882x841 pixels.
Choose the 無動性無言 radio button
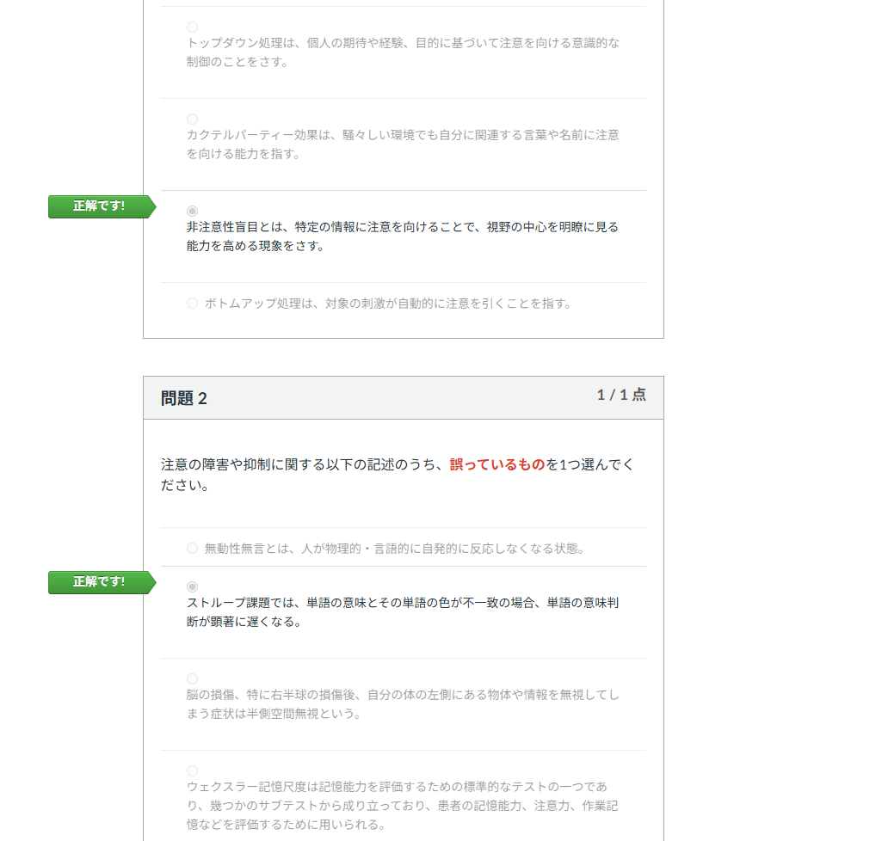[x=193, y=548]
